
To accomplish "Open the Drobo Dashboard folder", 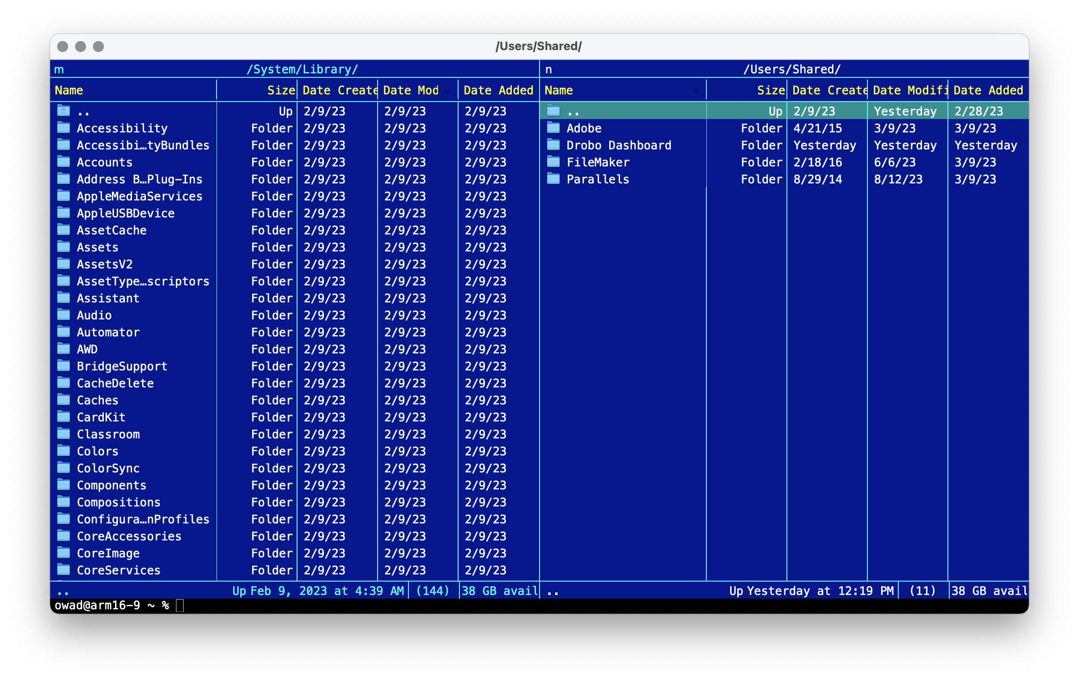I will [619, 145].
